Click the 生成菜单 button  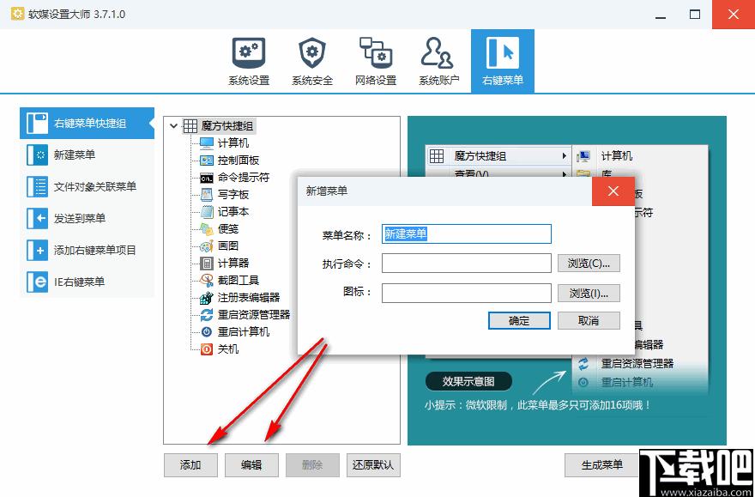click(x=602, y=465)
